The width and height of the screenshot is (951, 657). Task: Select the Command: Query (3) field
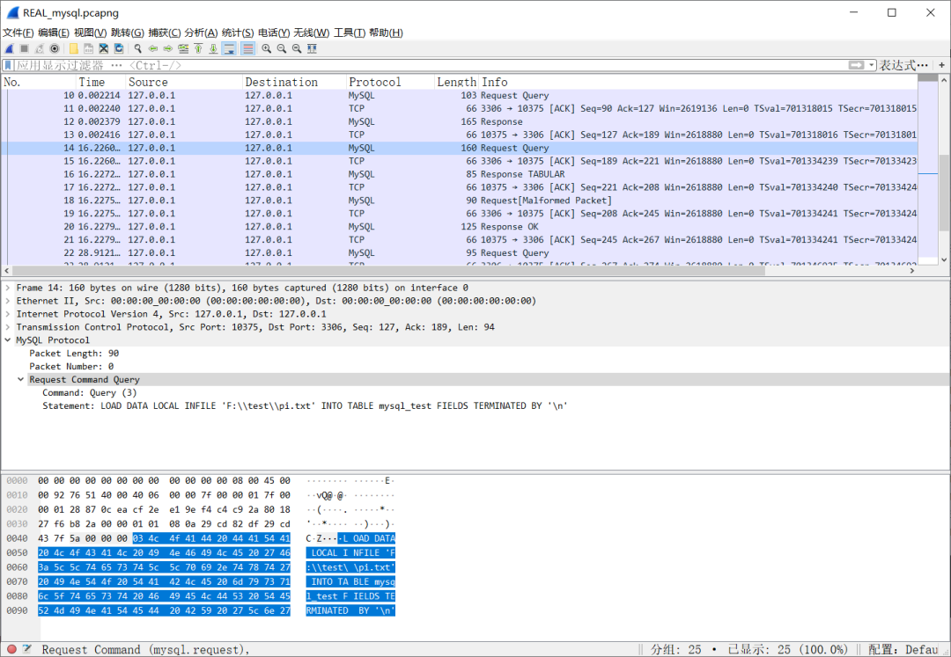(90, 393)
